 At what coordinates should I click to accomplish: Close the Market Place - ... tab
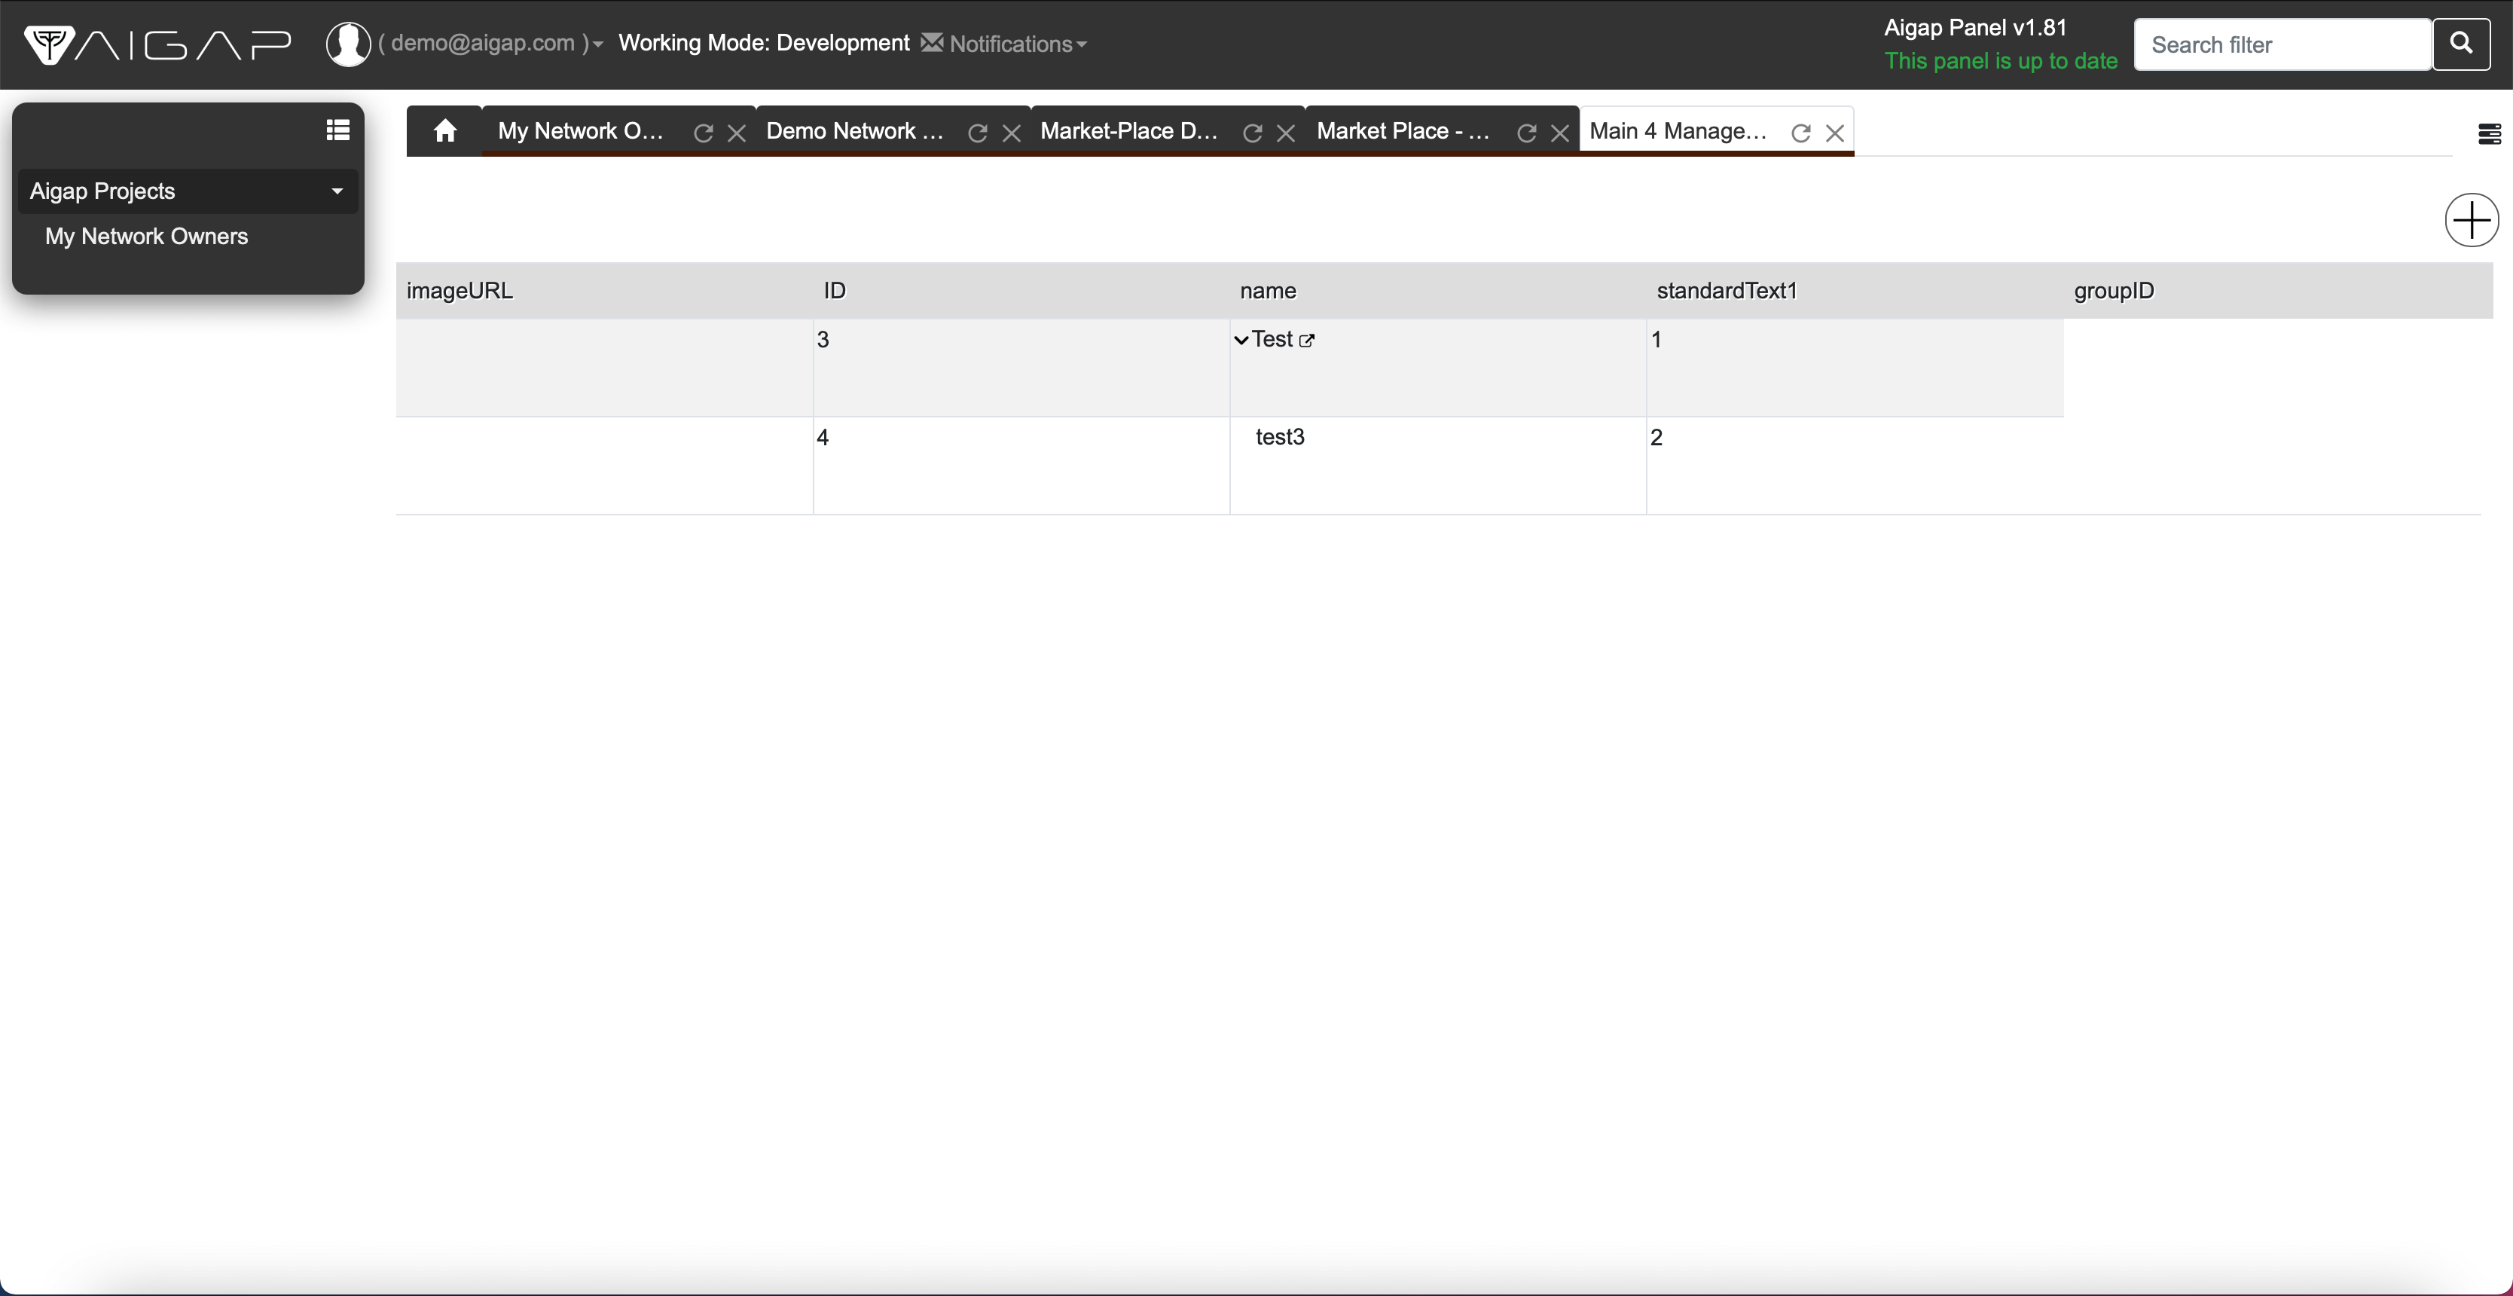coord(1560,133)
